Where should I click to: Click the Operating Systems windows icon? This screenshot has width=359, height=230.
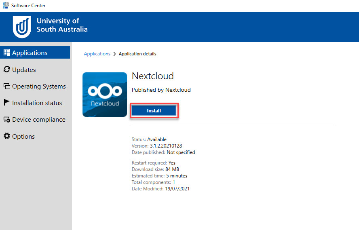coord(6,86)
